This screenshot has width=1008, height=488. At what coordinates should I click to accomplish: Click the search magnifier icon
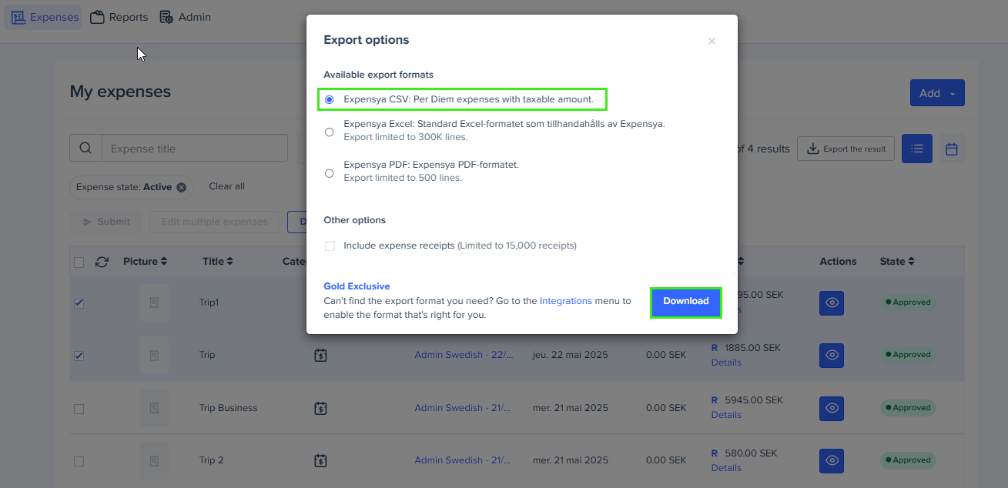[x=86, y=149]
